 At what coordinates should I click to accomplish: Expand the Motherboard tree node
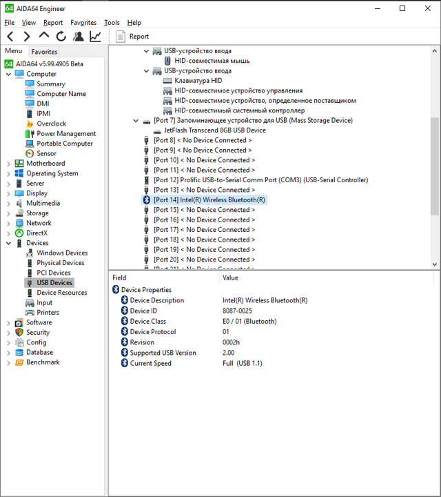point(8,164)
